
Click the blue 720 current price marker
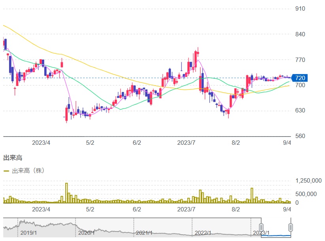pos(299,78)
